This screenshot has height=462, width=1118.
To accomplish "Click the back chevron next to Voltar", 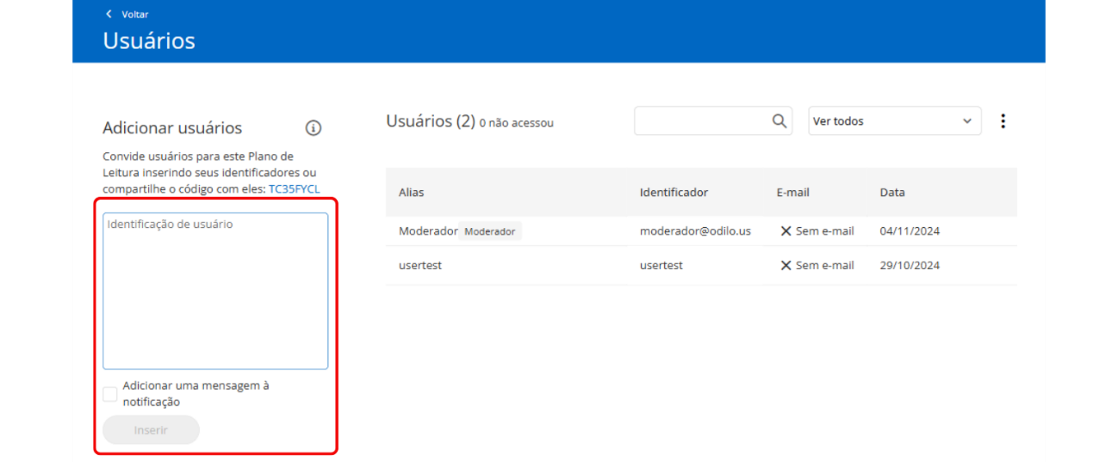I will tap(109, 15).
